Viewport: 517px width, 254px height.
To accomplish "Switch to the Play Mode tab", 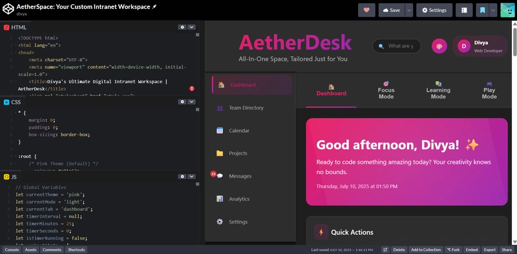I will [x=489, y=90].
